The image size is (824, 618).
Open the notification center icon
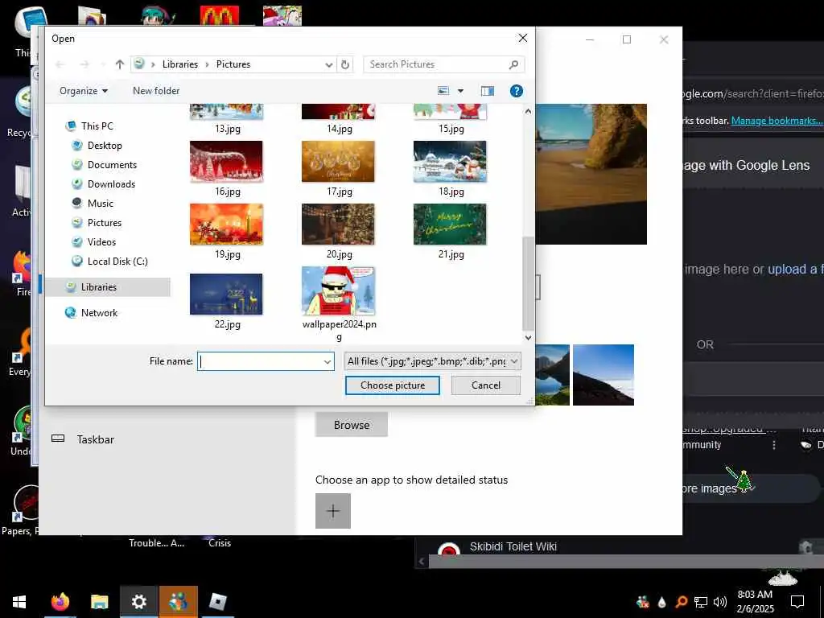tap(797, 602)
